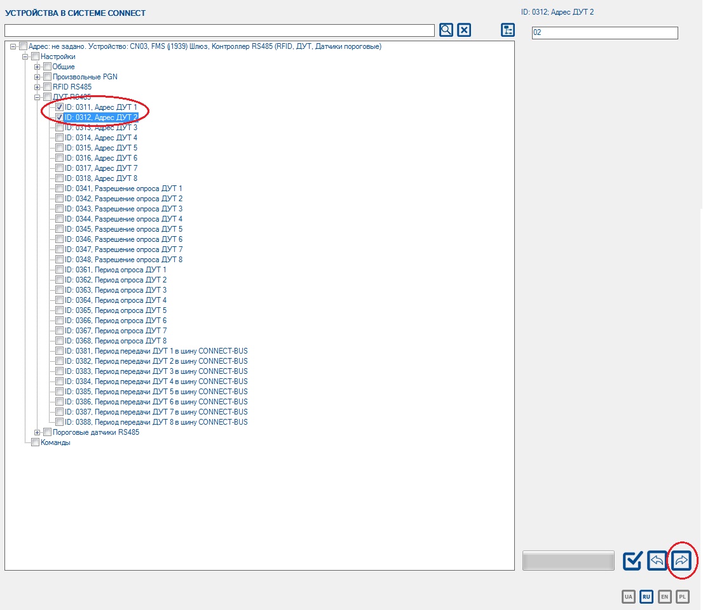Collapse the ДУТ RS485 node
The image size is (703, 610).
(38, 97)
